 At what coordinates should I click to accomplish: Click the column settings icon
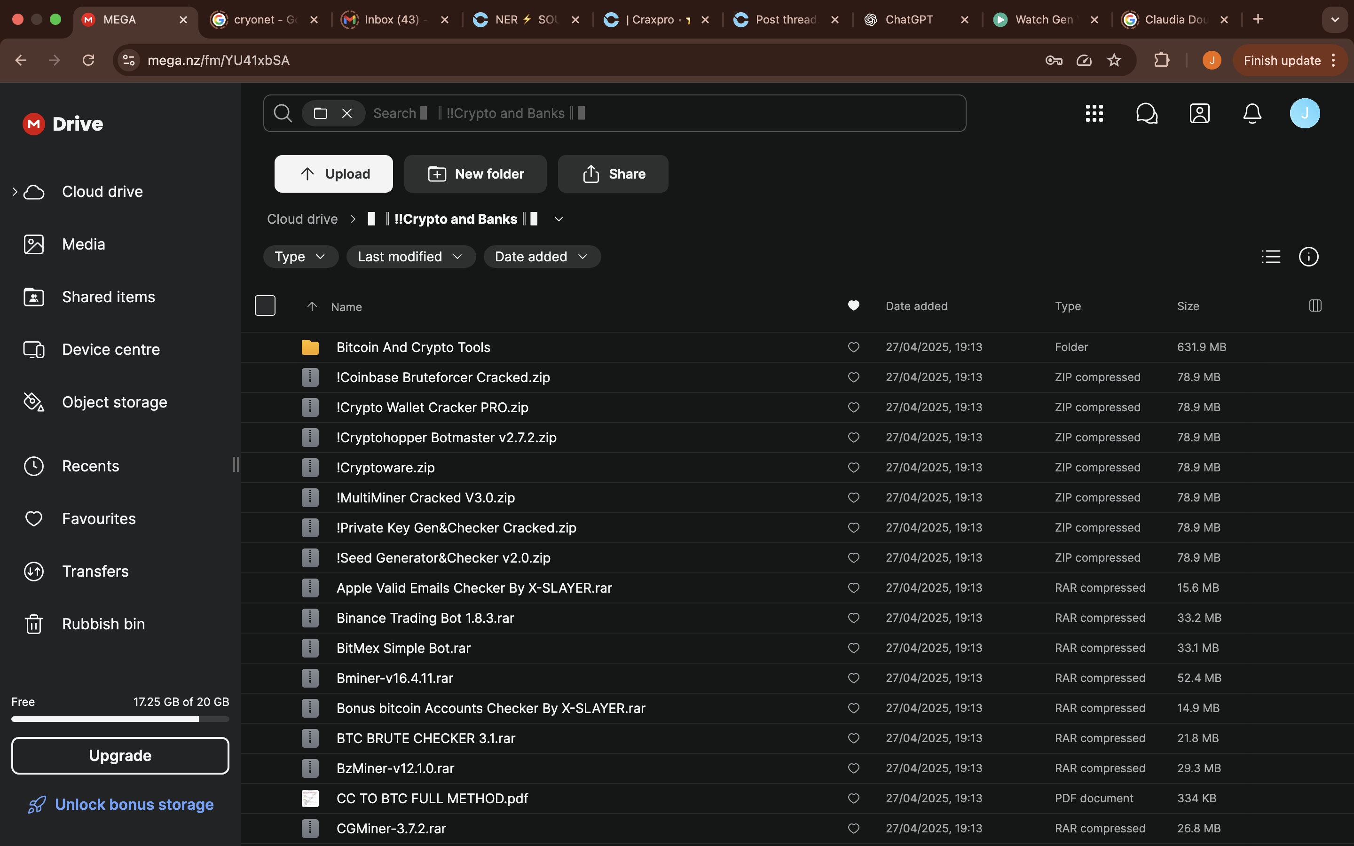tap(1315, 305)
